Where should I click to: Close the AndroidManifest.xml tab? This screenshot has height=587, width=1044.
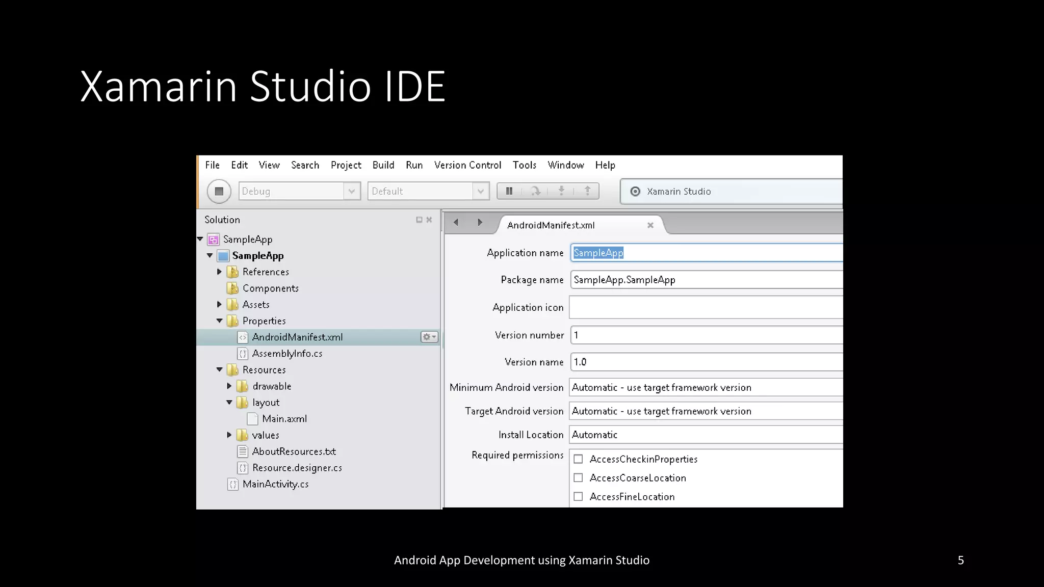[x=650, y=225]
